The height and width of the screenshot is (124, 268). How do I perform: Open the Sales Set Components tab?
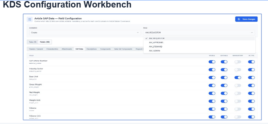(123, 49)
